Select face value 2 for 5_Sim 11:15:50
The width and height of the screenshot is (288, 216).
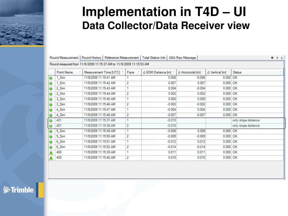tap(128, 136)
